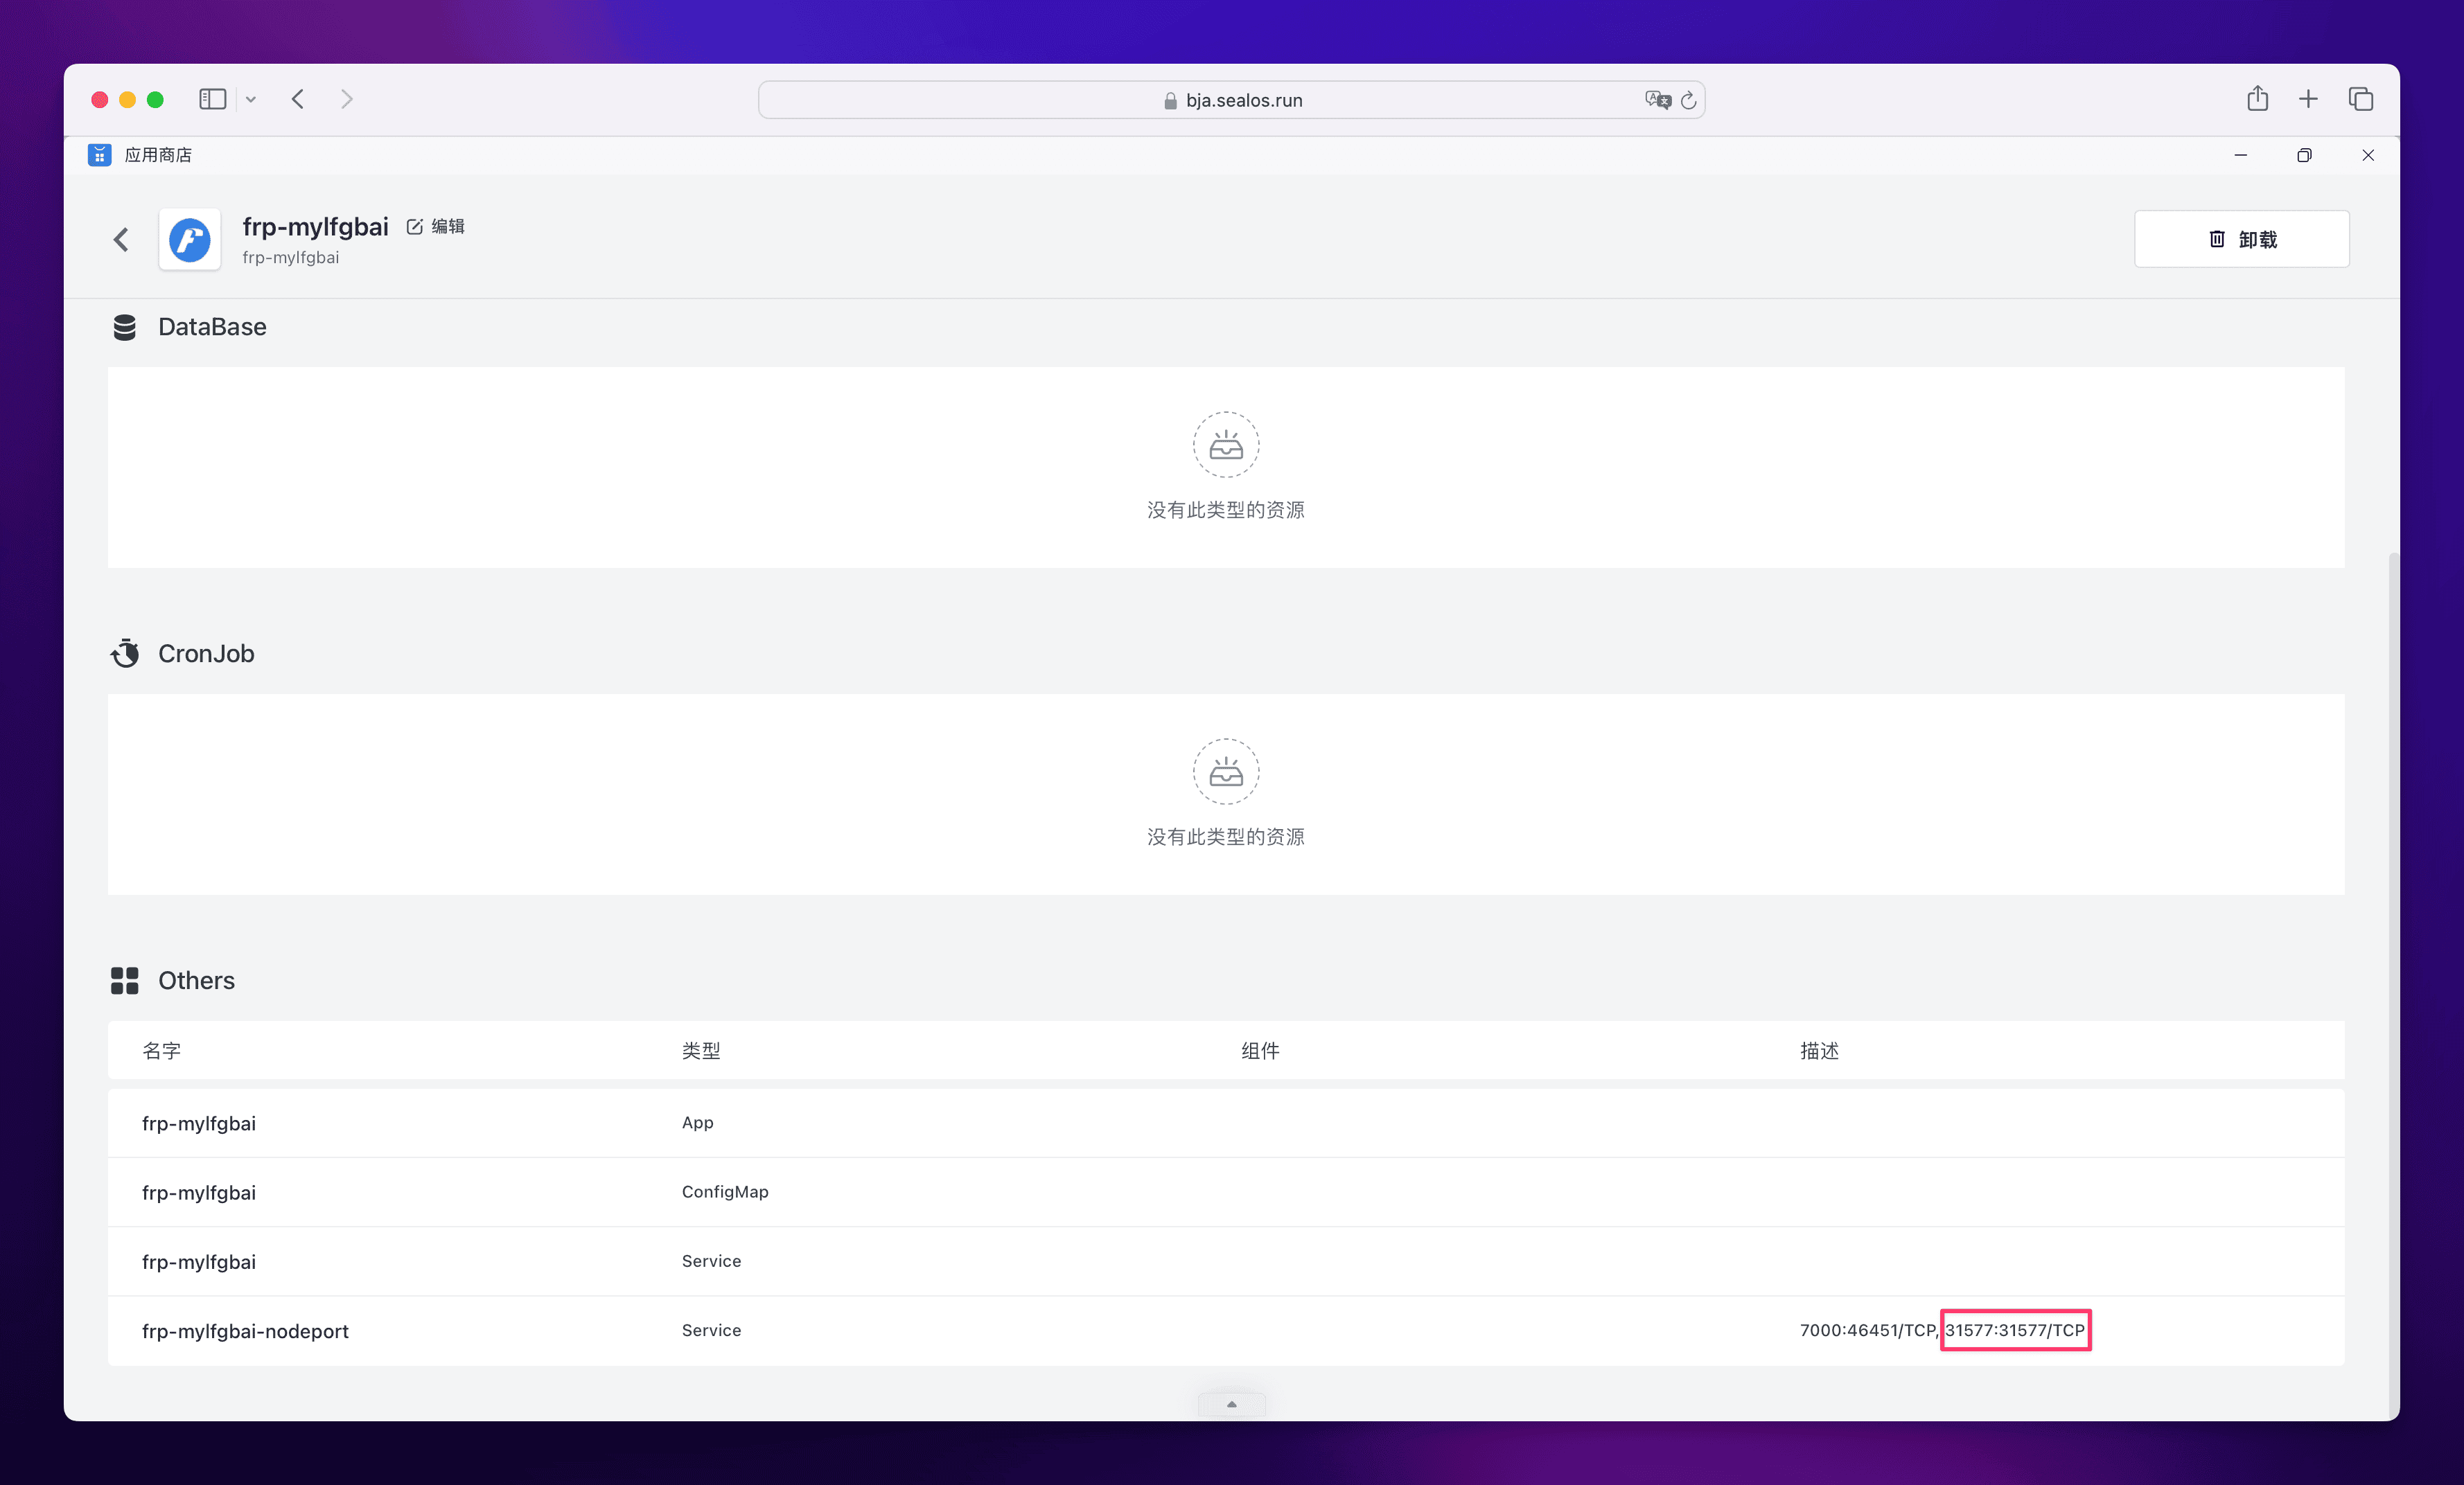Expand the bottom panel collapse arrow
Image resolution: width=2464 pixels, height=1485 pixels.
click(1231, 1404)
